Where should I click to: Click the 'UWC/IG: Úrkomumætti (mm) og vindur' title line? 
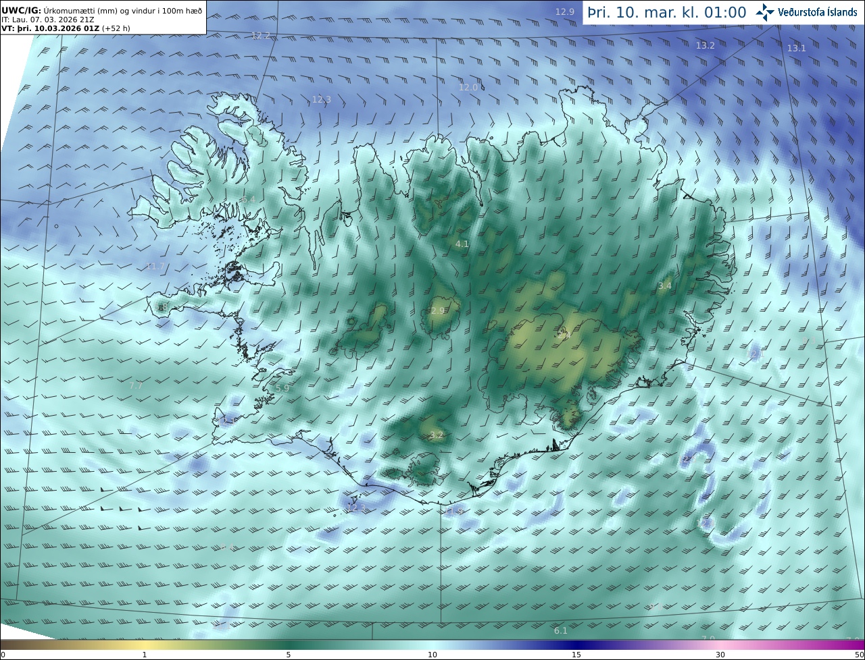point(101,10)
